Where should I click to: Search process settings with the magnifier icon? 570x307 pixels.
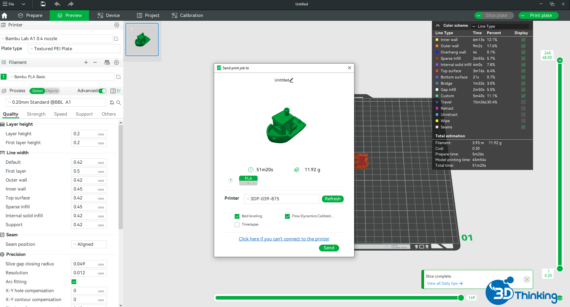pyautogui.click(x=119, y=103)
